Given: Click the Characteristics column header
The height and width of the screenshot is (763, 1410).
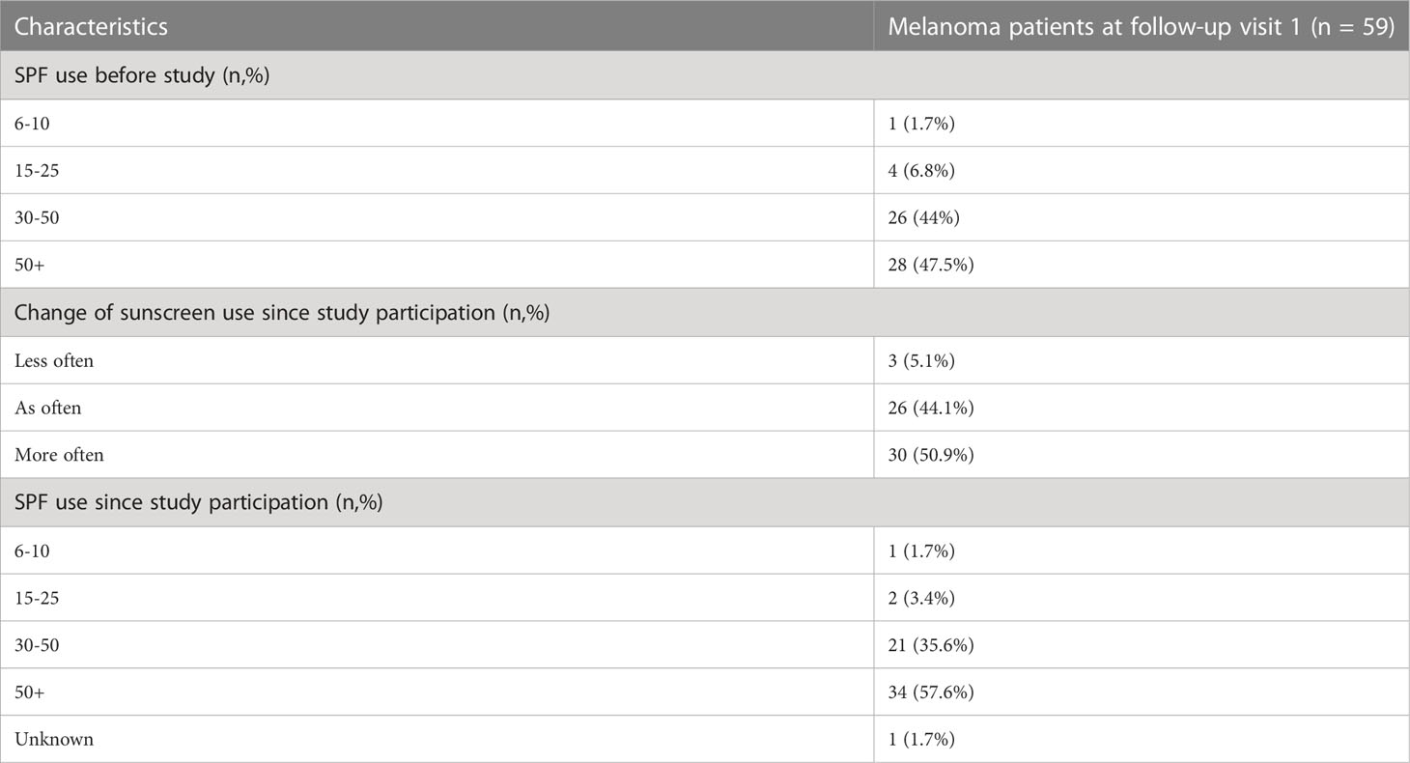Looking at the screenshot, I should (x=91, y=26).
